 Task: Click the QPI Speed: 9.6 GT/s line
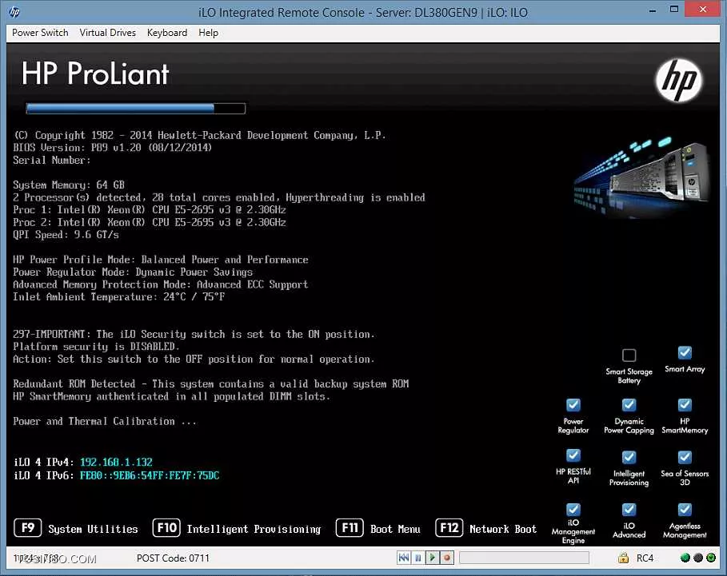click(x=66, y=235)
